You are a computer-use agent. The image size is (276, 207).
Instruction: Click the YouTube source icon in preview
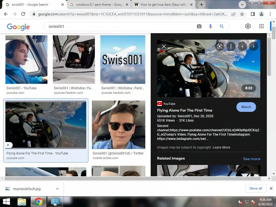[160, 103]
